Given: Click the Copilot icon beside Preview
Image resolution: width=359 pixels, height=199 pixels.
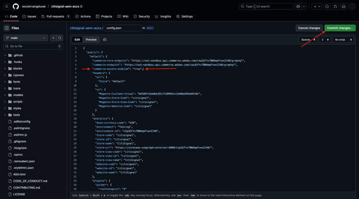Looking at the screenshot, I should [105, 40].
